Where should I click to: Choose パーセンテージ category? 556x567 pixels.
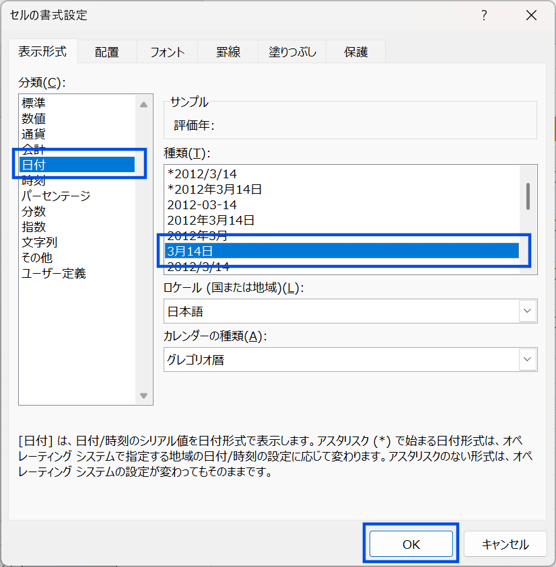point(56,196)
